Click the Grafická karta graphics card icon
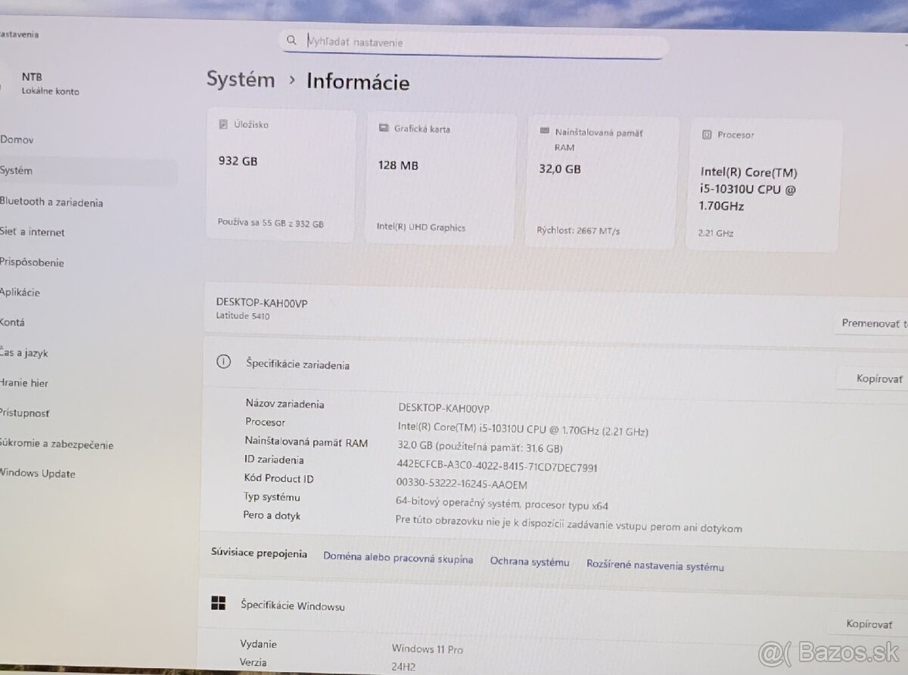The width and height of the screenshot is (908, 675). click(x=384, y=128)
